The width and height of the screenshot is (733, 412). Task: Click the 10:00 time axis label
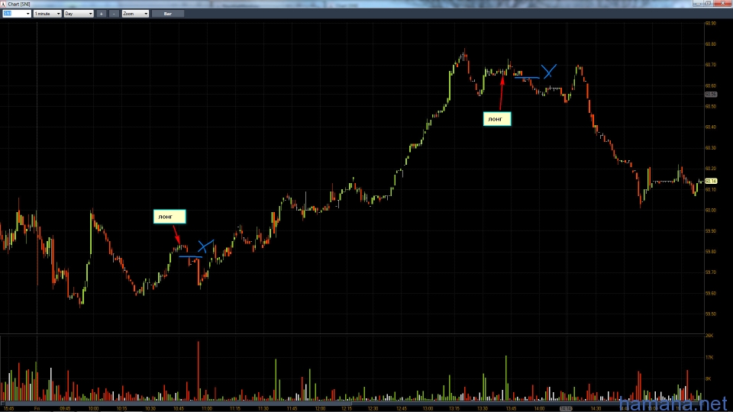click(93, 409)
